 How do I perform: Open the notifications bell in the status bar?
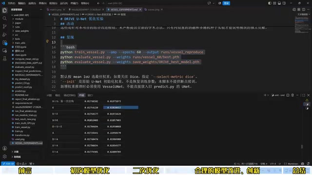click(x=308, y=164)
